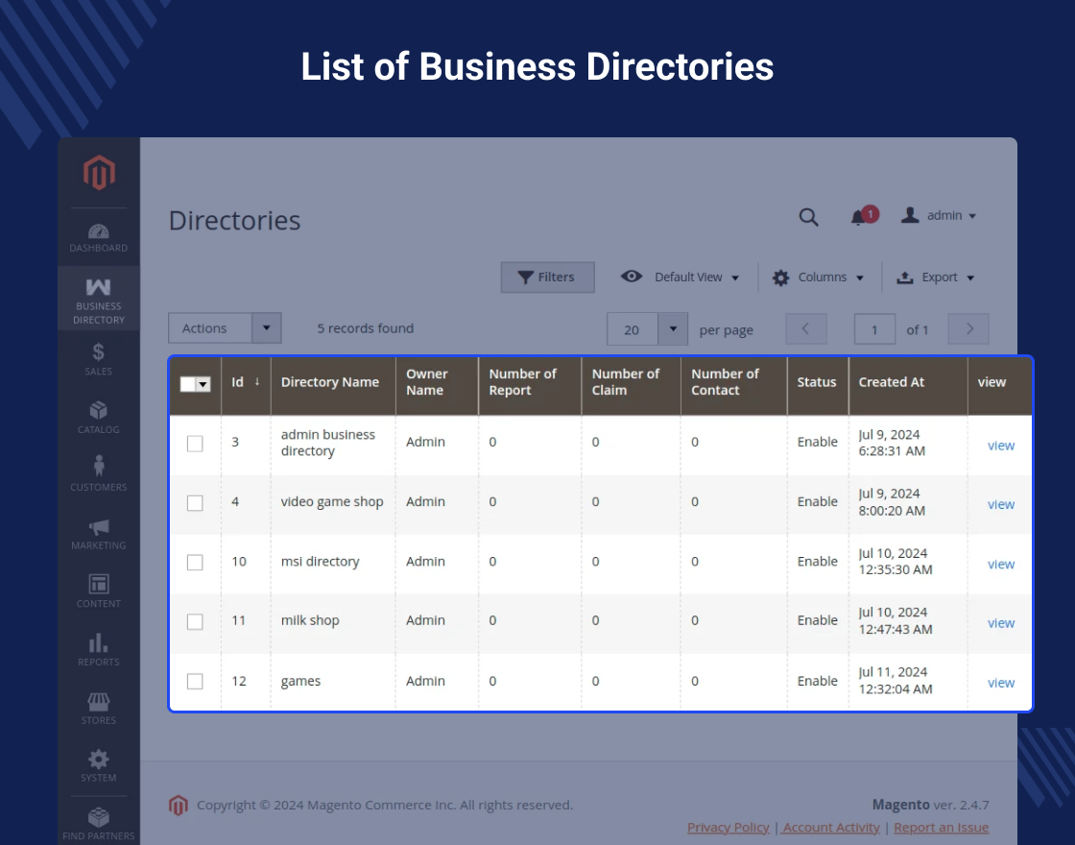Sort by the Id column header

[246, 383]
